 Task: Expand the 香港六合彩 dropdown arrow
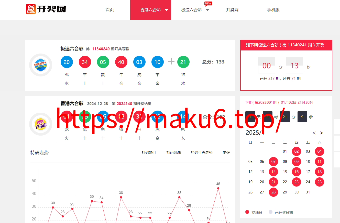point(167,10)
